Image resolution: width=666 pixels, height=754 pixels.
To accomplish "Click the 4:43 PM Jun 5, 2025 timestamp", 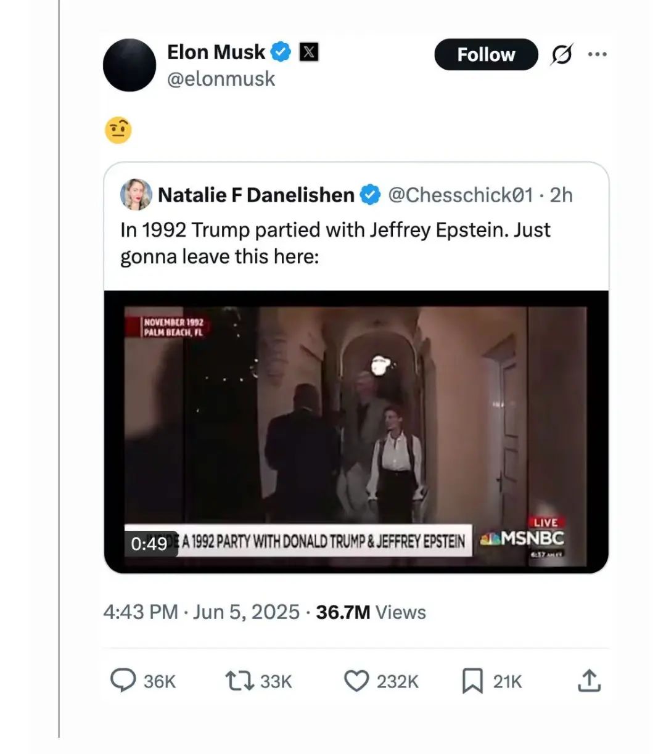I will (201, 612).
